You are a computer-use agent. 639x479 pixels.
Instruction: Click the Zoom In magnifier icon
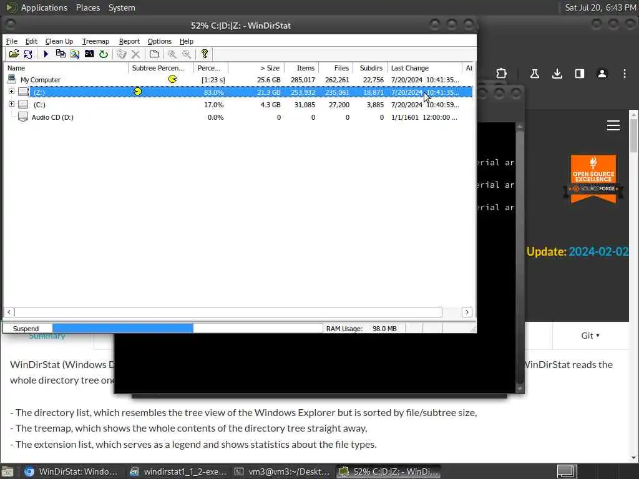pyautogui.click(x=172, y=54)
